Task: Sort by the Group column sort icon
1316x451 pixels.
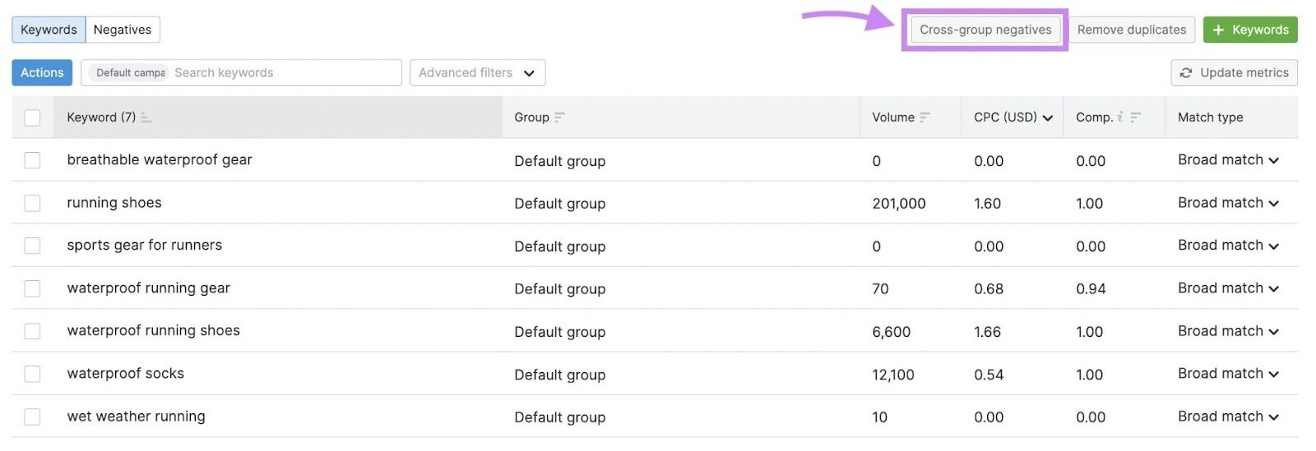Action: (x=559, y=117)
